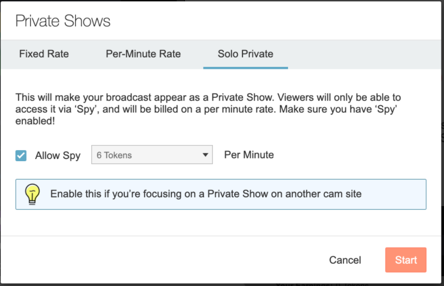Click the yellow lightbulb tip icon
This screenshot has height=286, width=444.
tap(32, 194)
